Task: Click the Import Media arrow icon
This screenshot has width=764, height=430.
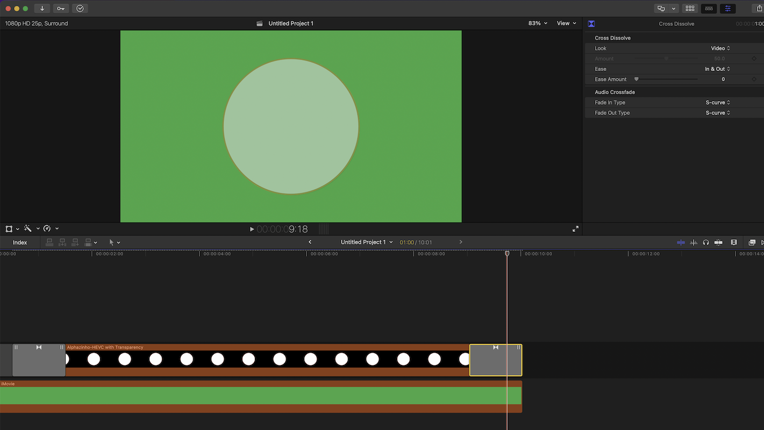Action: pyautogui.click(x=42, y=9)
